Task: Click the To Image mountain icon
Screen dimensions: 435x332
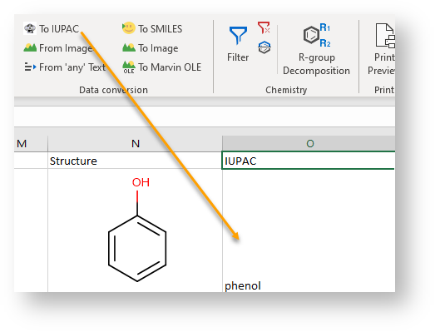Action: click(x=129, y=47)
